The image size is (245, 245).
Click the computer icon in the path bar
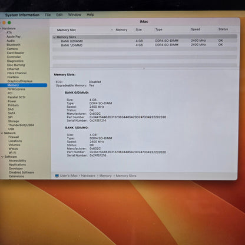[x=57, y=176]
